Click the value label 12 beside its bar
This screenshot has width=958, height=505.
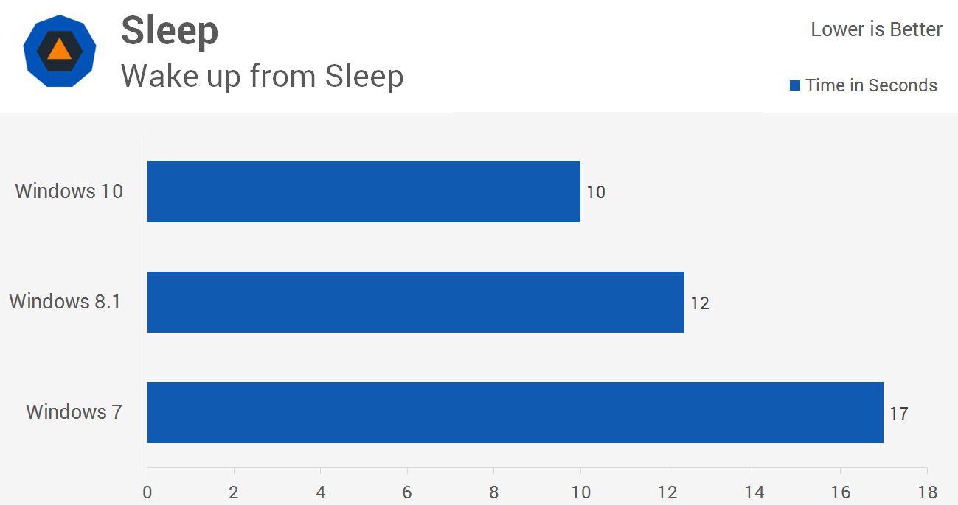pyautogui.click(x=700, y=303)
